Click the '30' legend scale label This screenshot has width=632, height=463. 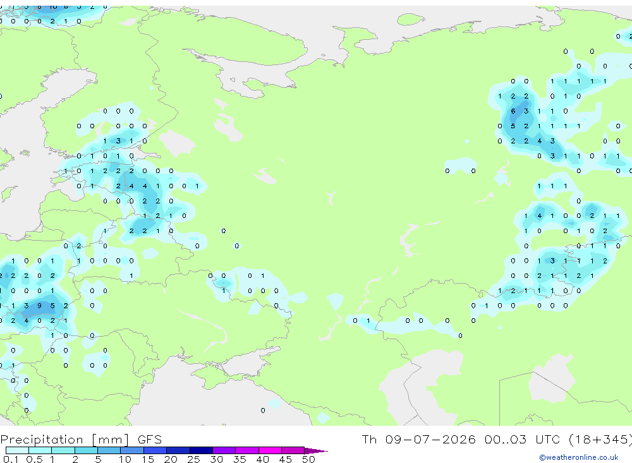click(x=217, y=459)
